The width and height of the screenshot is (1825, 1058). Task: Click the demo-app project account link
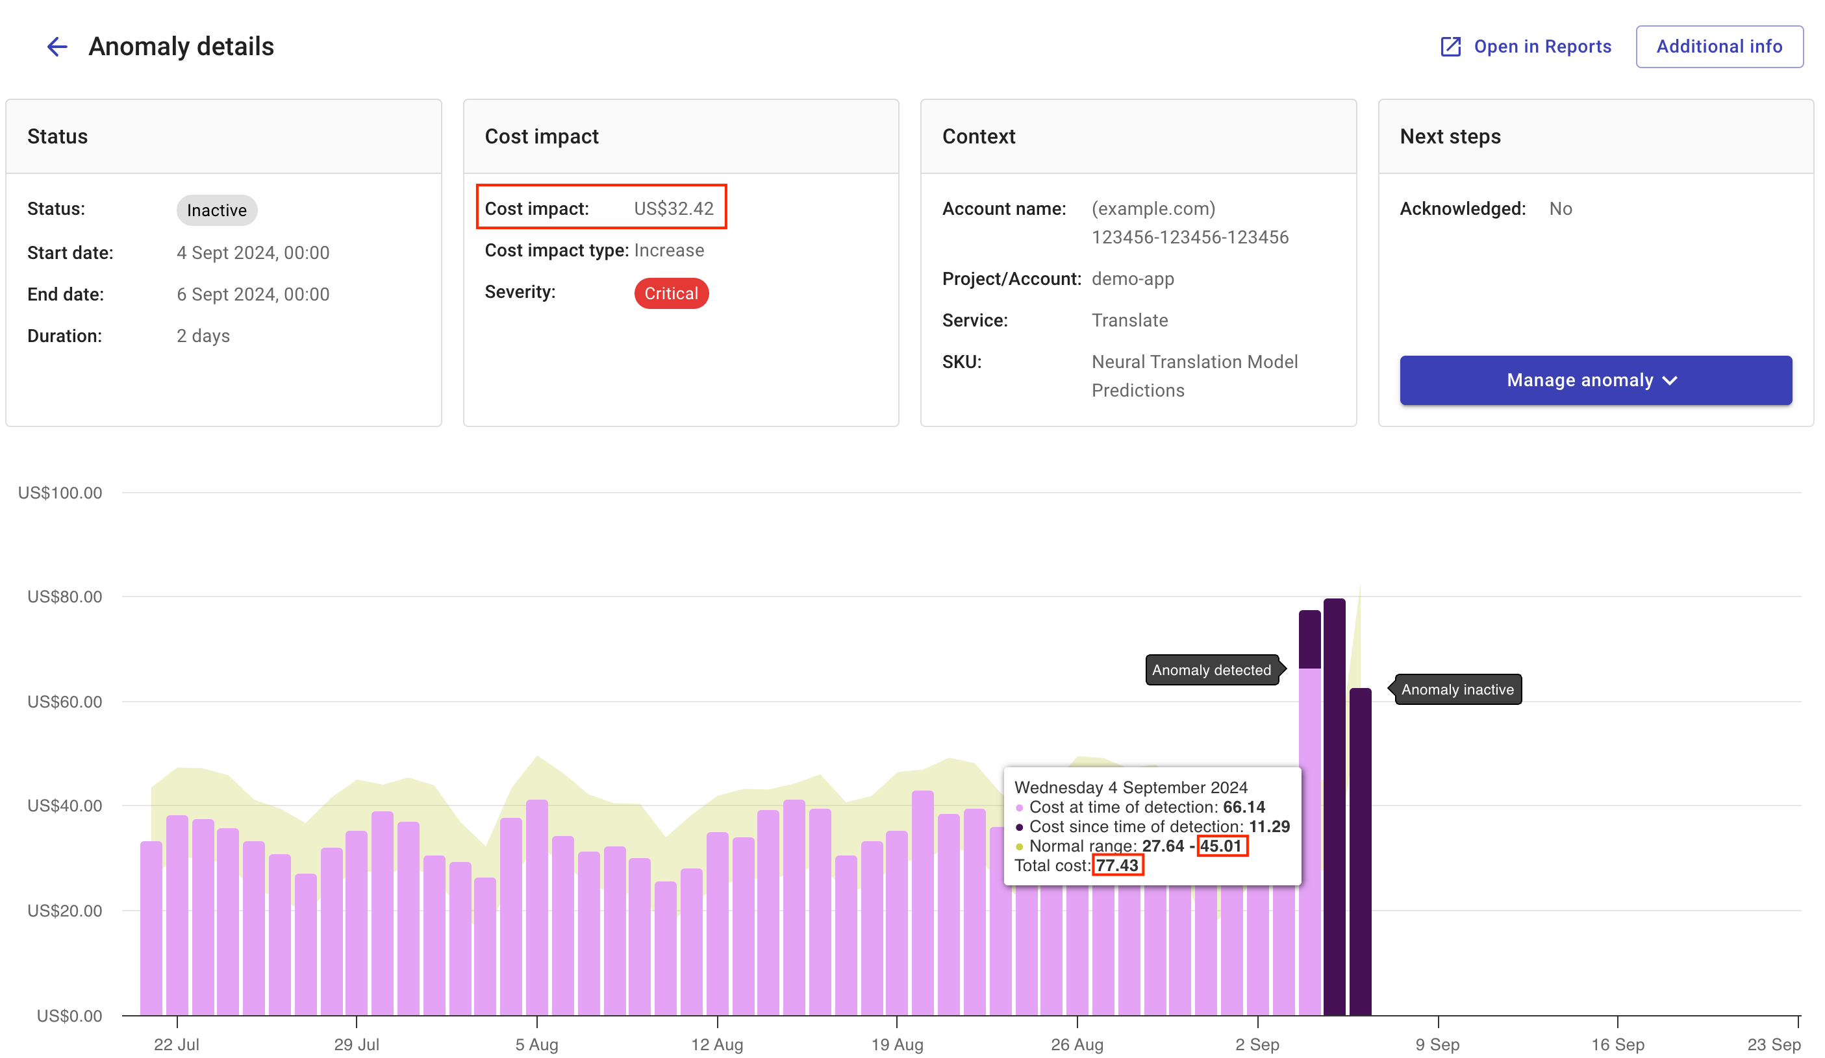tap(1132, 280)
